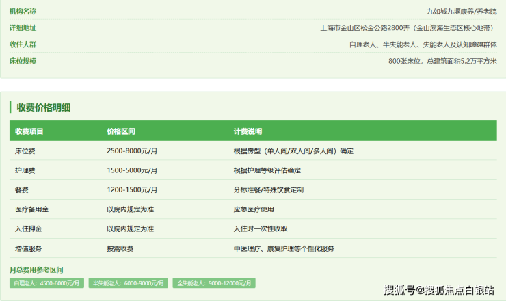Click the 入住押金 row label
The height and width of the screenshot is (301, 506).
pyautogui.click(x=29, y=229)
